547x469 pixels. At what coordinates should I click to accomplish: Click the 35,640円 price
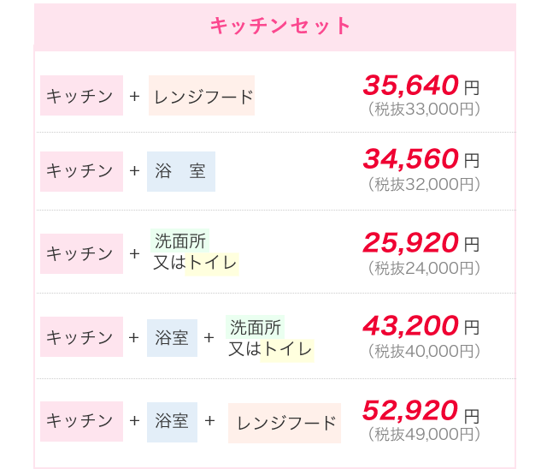click(x=421, y=85)
